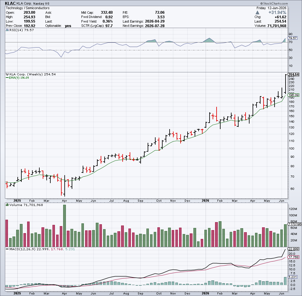
Task: Click the Prev Close value 192.92
Action: pos(29,26)
